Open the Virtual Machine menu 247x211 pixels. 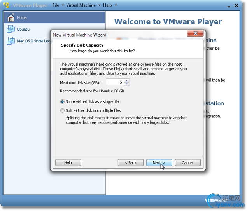click(x=81, y=5)
